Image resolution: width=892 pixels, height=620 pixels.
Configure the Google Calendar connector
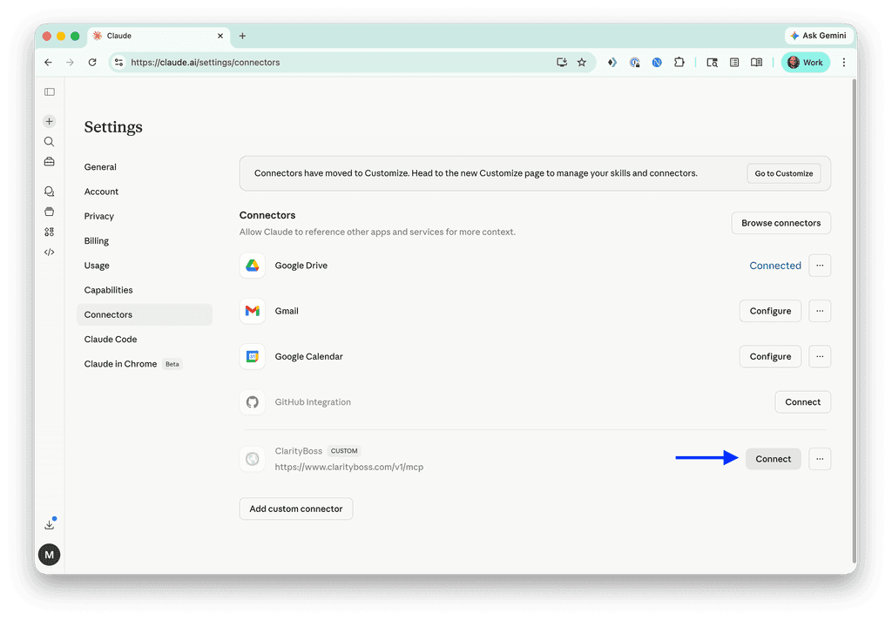coord(770,356)
